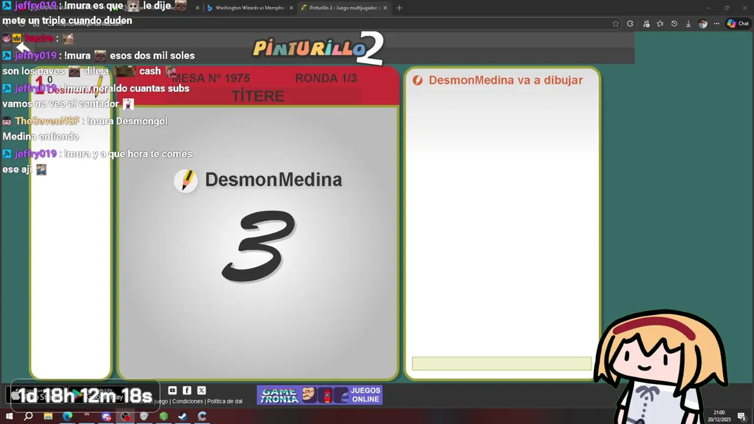The height and width of the screenshot is (424, 754).
Task: Click the TÍTERE word label
Action: pos(258,96)
